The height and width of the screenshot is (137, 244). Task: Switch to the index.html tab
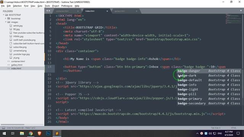coord(90,11)
